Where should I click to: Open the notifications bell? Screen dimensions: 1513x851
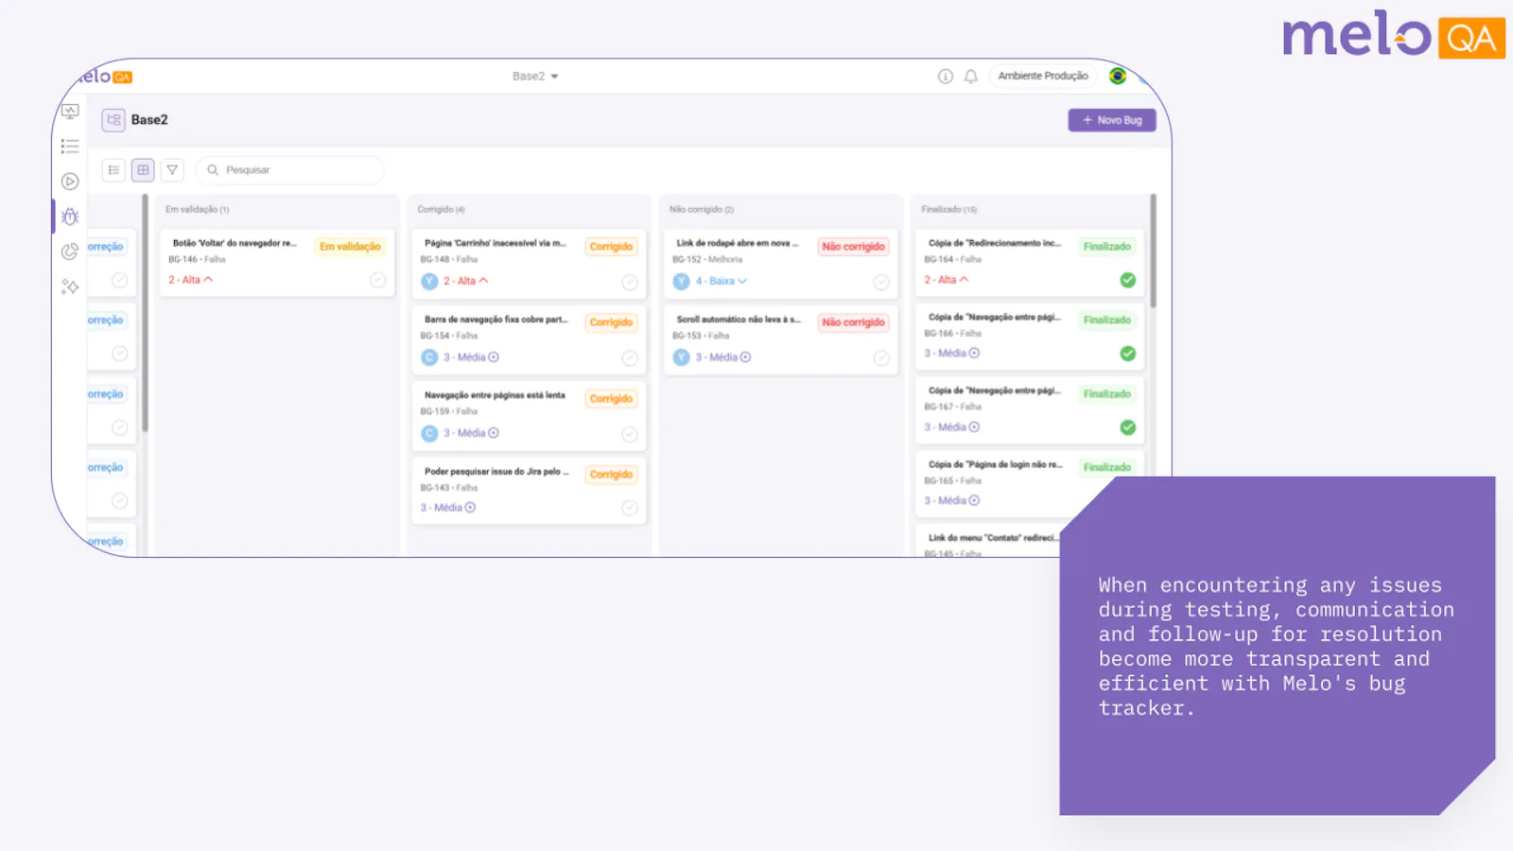click(971, 77)
